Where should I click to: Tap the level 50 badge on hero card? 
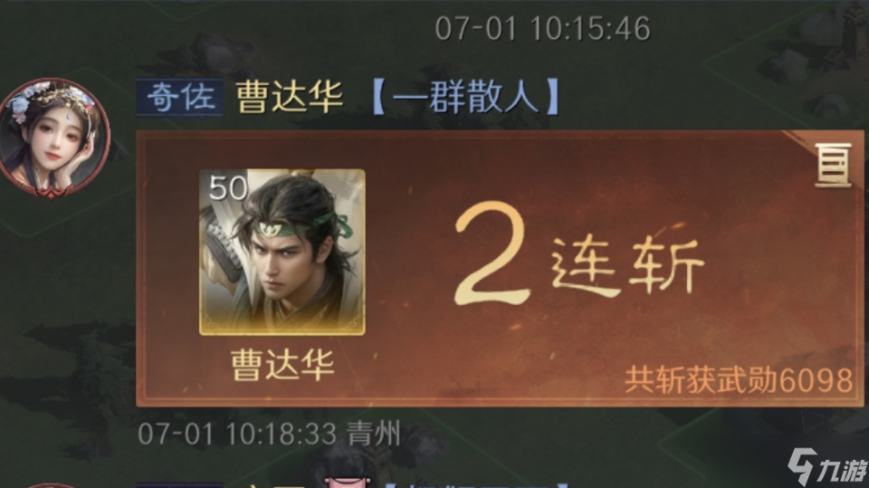coord(228,188)
